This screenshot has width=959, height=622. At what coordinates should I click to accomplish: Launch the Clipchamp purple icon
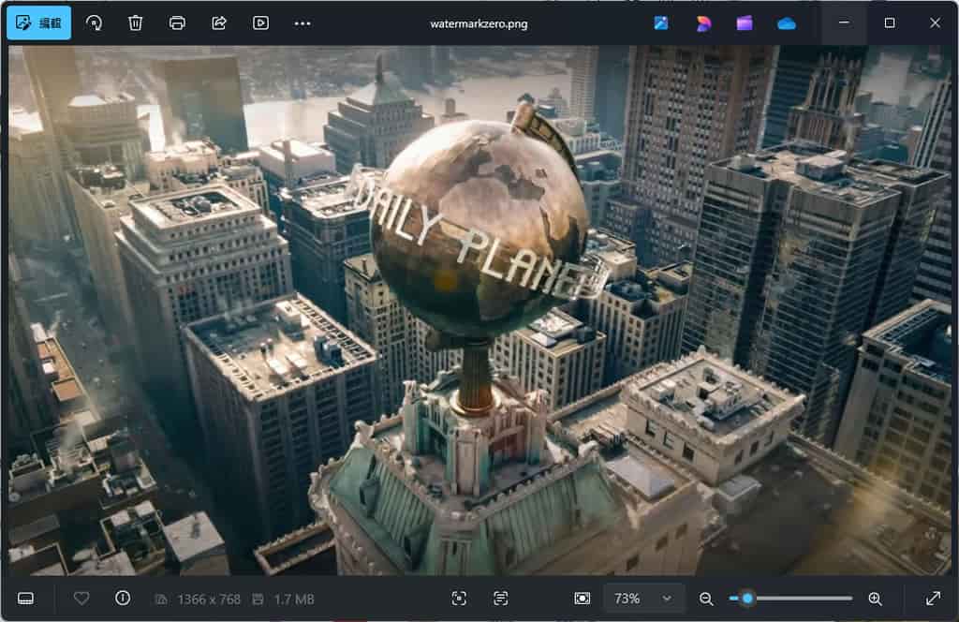[745, 23]
